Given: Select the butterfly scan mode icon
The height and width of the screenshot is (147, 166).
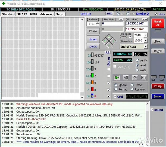Looking at the screenshot, I should (x=144, y=78).
